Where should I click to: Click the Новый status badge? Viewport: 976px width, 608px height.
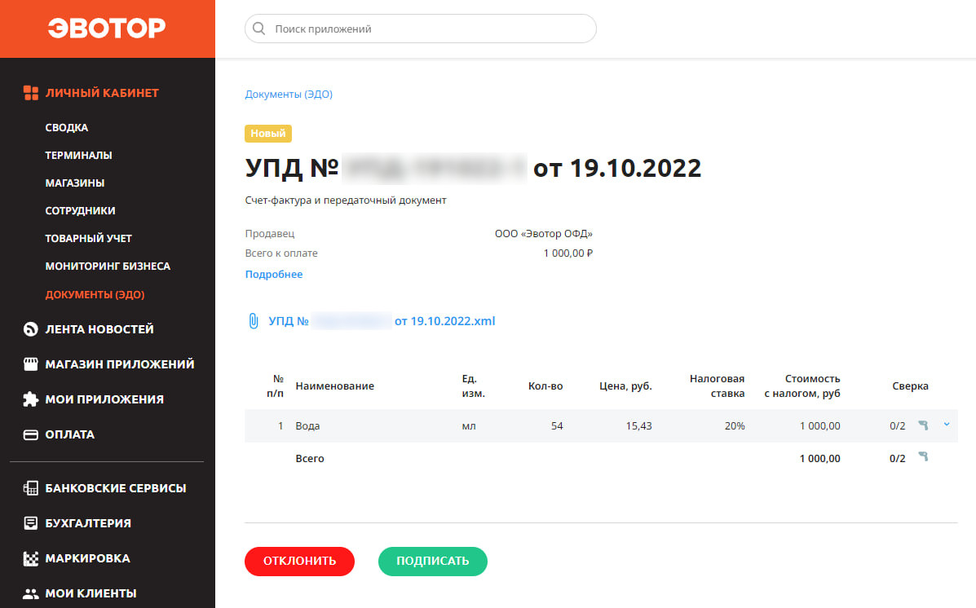[268, 133]
